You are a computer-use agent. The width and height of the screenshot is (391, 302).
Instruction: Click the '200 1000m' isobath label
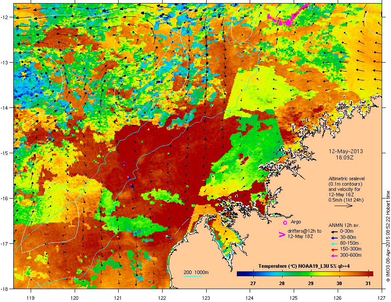(x=196, y=272)
